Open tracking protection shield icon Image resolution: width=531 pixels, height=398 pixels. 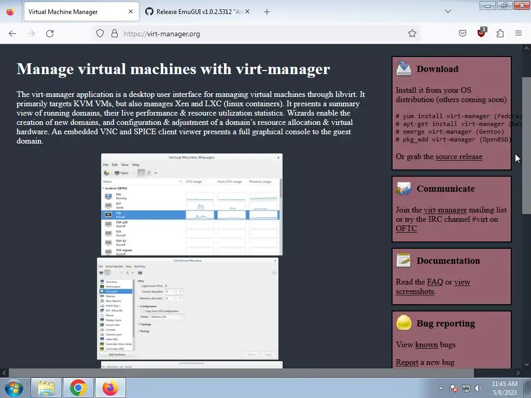tap(100, 34)
